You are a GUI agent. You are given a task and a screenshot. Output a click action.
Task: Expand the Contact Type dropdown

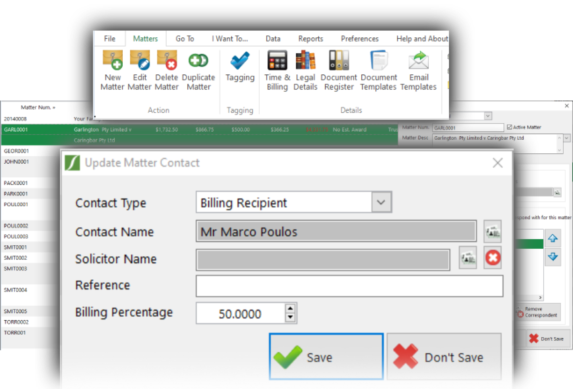coord(381,202)
